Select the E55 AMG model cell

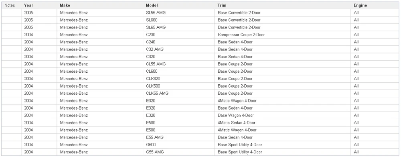pyautogui.click(x=179, y=138)
